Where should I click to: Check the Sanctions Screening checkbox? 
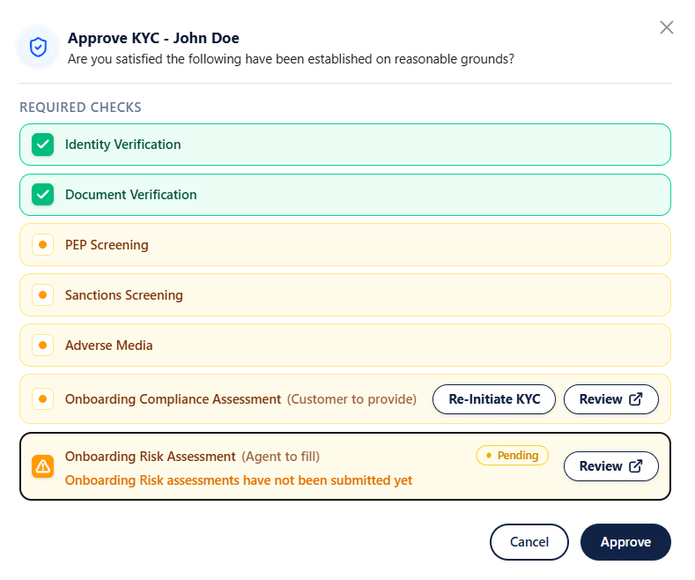pyautogui.click(x=43, y=295)
